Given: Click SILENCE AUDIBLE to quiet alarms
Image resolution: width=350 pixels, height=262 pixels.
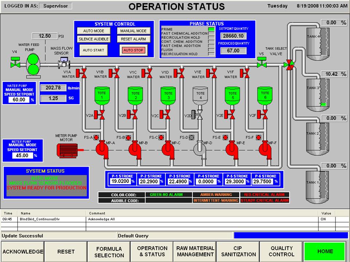Looking at the screenshot, I should (x=93, y=39).
